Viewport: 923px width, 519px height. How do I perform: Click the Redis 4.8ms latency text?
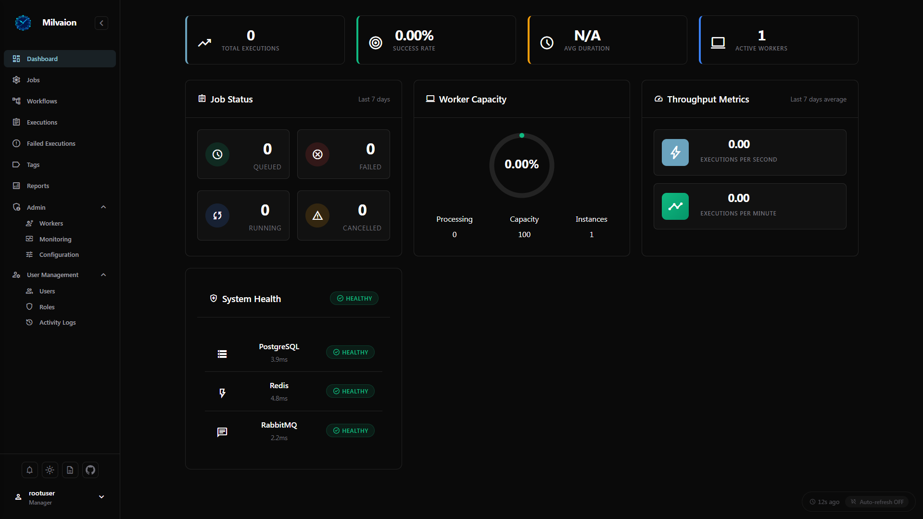click(279, 398)
